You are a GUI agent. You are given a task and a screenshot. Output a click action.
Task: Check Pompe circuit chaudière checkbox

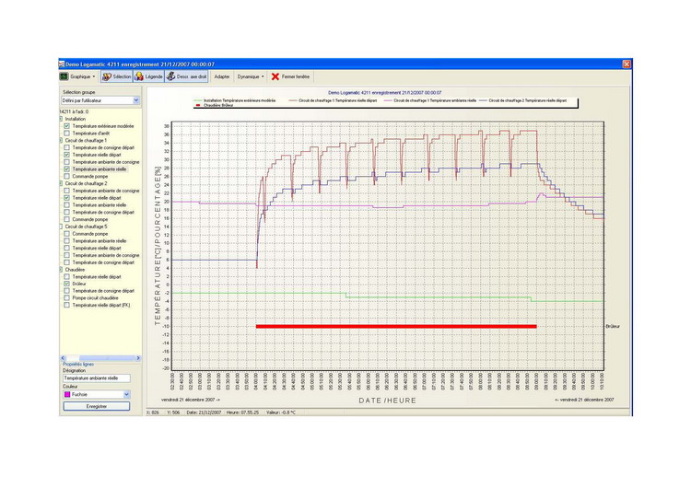[66, 298]
